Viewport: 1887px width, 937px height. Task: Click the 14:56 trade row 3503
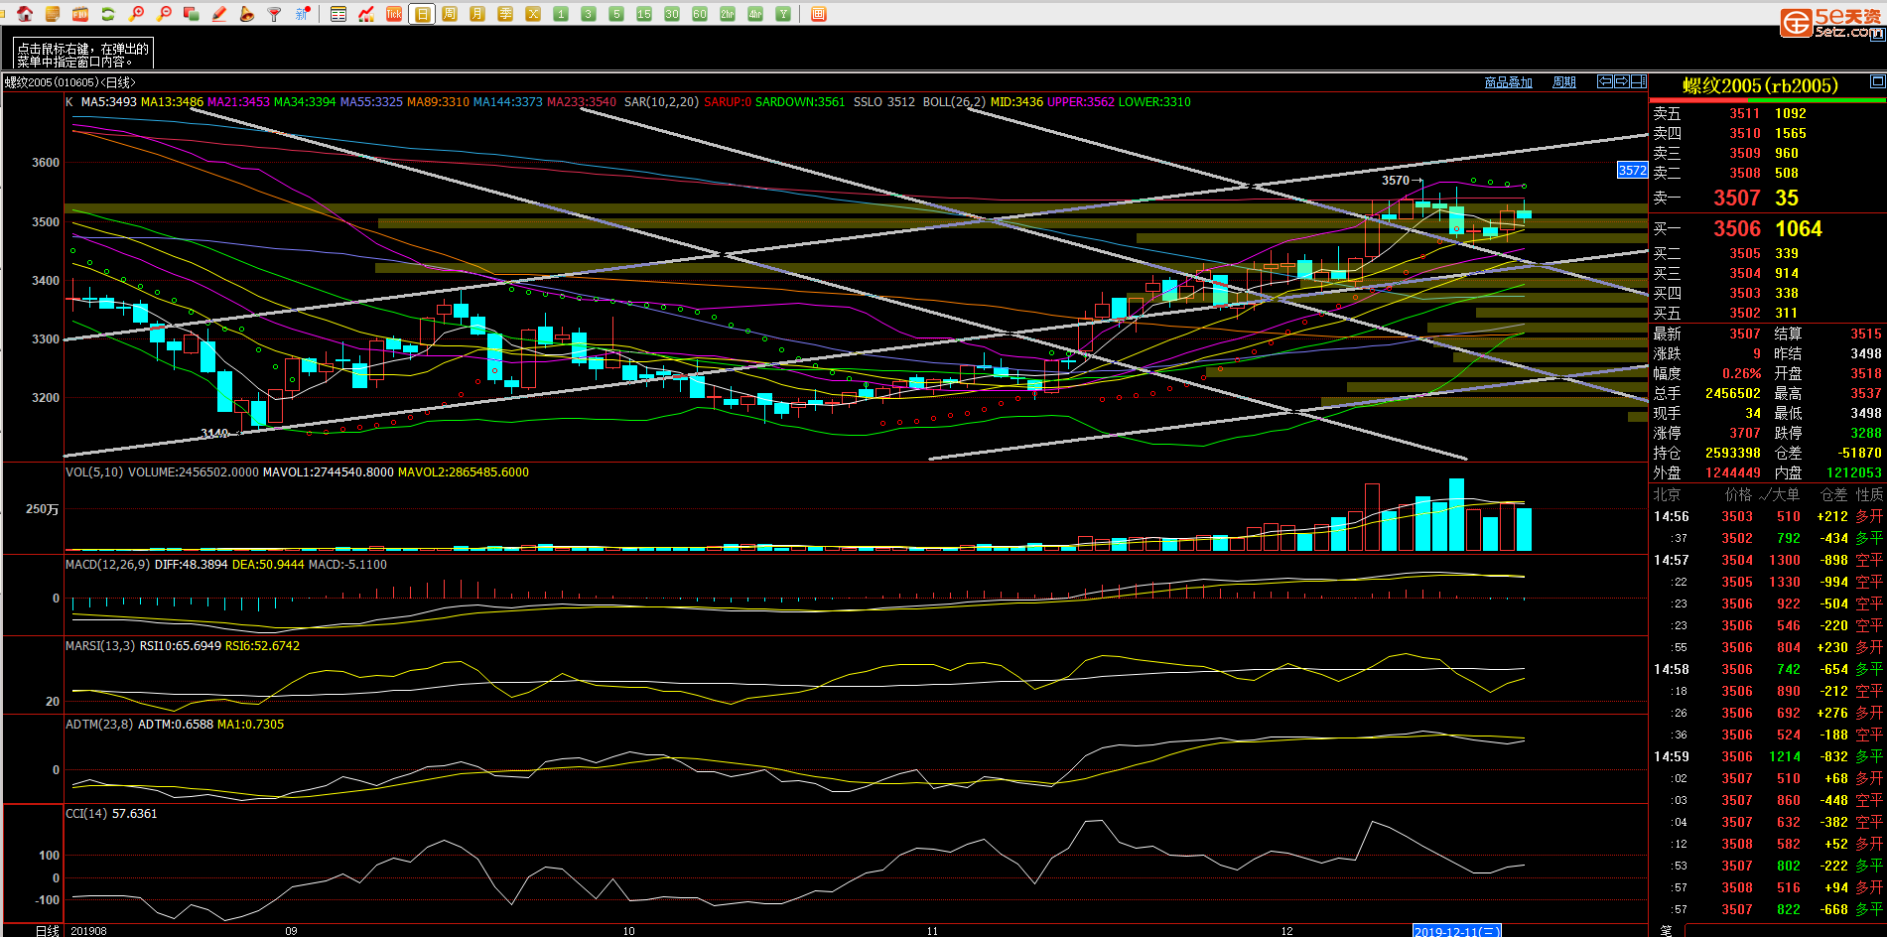1767,516
